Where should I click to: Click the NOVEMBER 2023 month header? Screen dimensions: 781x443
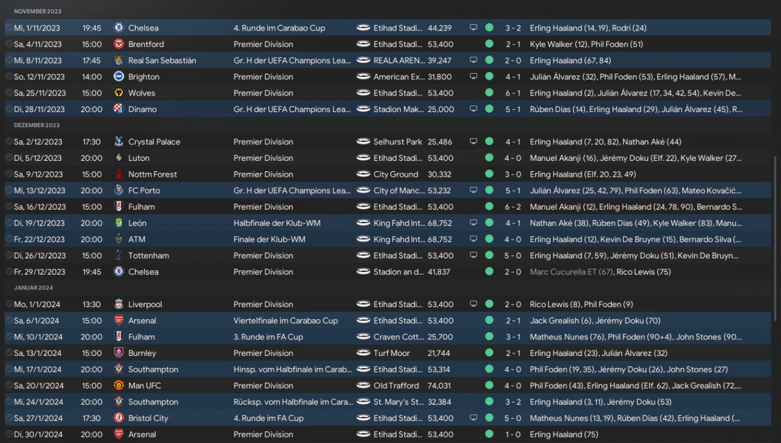click(x=37, y=12)
